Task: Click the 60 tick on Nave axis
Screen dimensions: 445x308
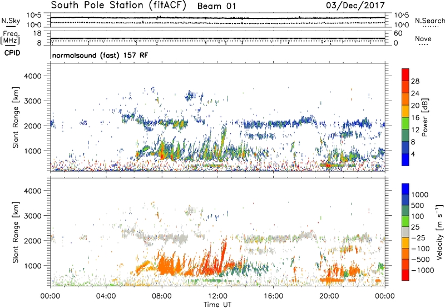Action: coord(398,33)
